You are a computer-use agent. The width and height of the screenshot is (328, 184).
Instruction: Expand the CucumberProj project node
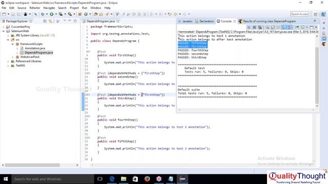coord(4,27)
